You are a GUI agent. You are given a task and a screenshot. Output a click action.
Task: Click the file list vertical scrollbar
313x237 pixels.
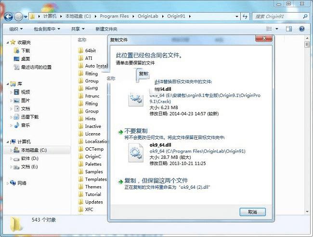click(x=307, y=125)
